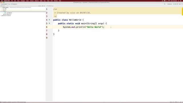The height and width of the screenshot is (103, 183).
Task: Click file encoding indicator in status bar
Action: pos(176,102)
